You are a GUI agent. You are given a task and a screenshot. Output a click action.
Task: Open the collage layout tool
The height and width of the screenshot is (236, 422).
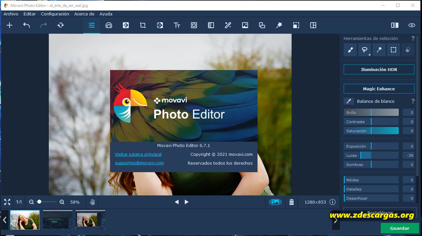click(x=313, y=25)
